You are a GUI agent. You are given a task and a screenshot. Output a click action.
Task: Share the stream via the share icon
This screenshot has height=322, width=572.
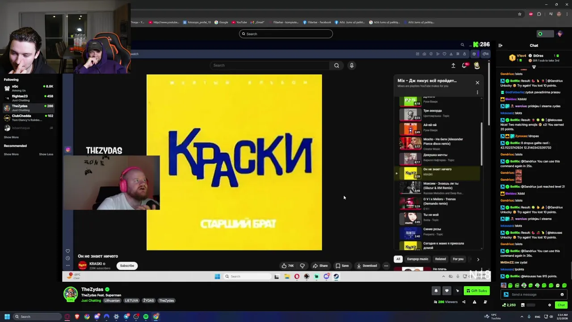(463, 302)
